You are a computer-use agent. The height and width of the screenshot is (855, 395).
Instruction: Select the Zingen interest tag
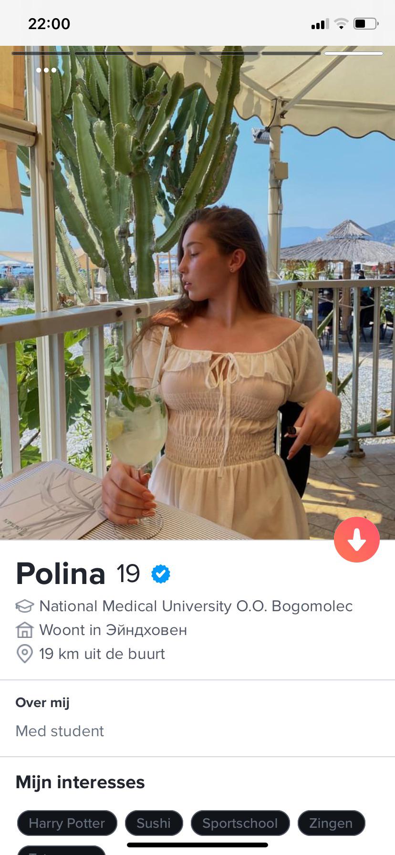(331, 823)
